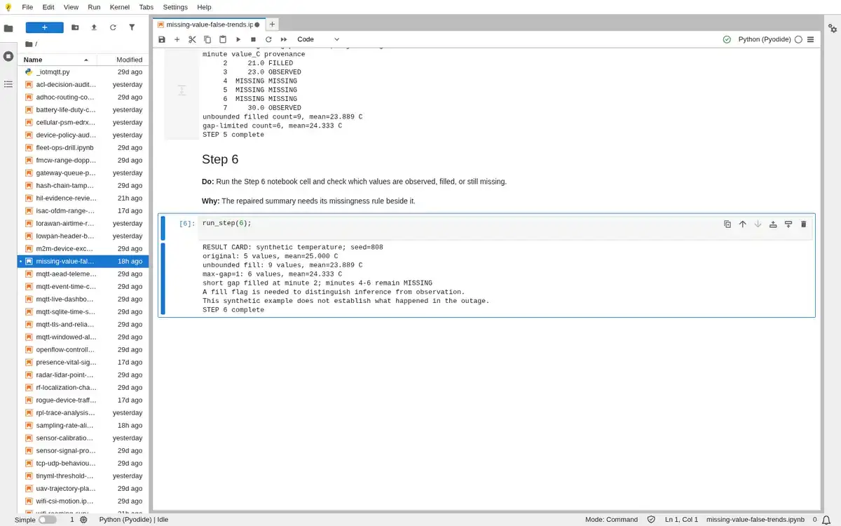841x526 pixels.
Task: Open the File Browser sidebar folder icon
Action: (8, 29)
